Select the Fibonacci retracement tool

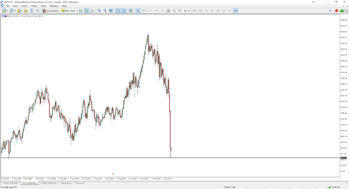point(174,11)
